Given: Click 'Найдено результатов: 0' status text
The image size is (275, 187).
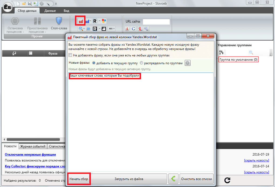Looking at the screenshot, I should (x=22, y=181).
